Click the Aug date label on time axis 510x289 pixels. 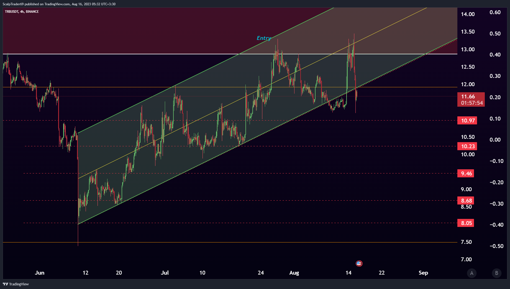pos(294,273)
